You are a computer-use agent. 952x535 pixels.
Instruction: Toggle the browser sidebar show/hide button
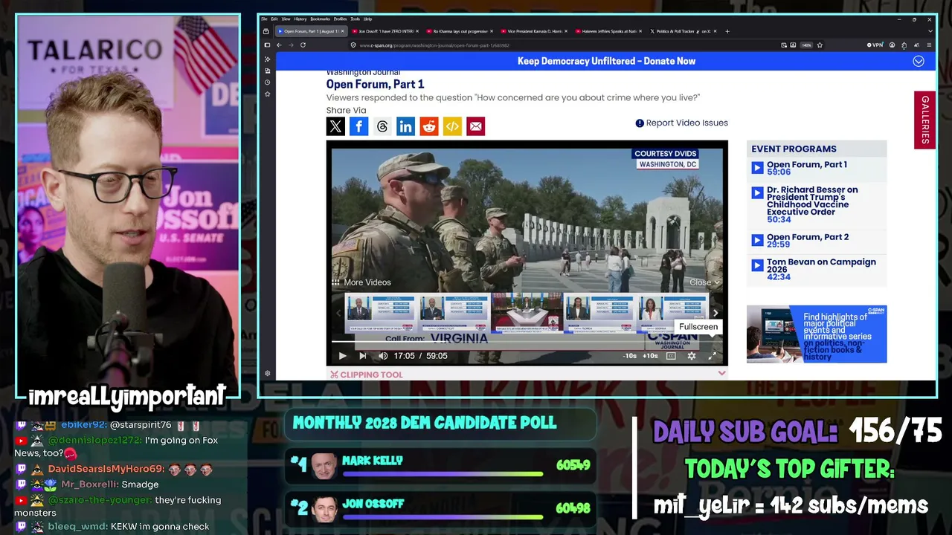pyautogui.click(x=267, y=45)
